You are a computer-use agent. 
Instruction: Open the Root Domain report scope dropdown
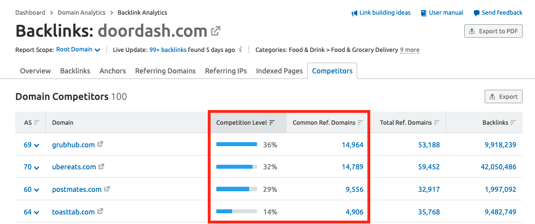[78, 50]
